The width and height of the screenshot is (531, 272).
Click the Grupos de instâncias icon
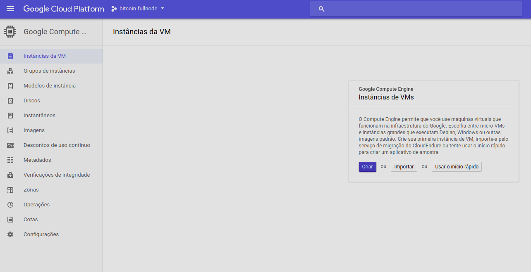10,71
